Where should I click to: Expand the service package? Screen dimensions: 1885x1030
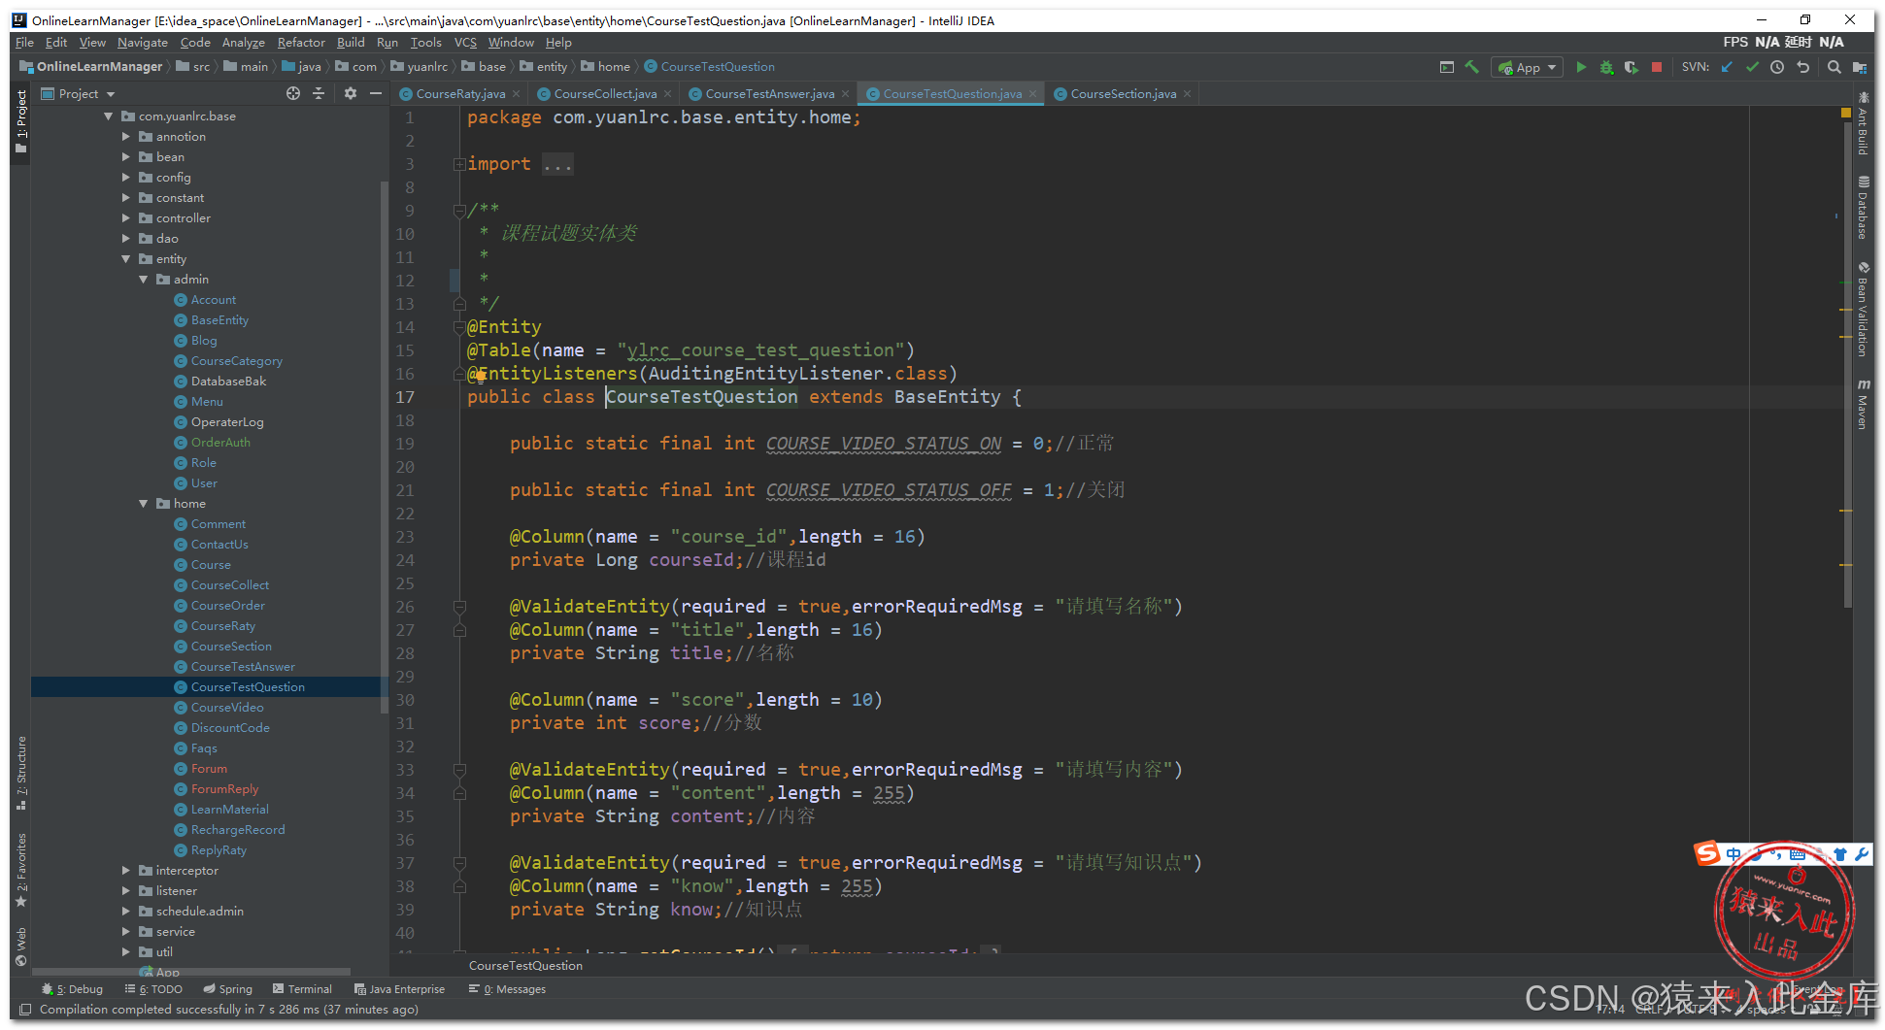pos(125,932)
